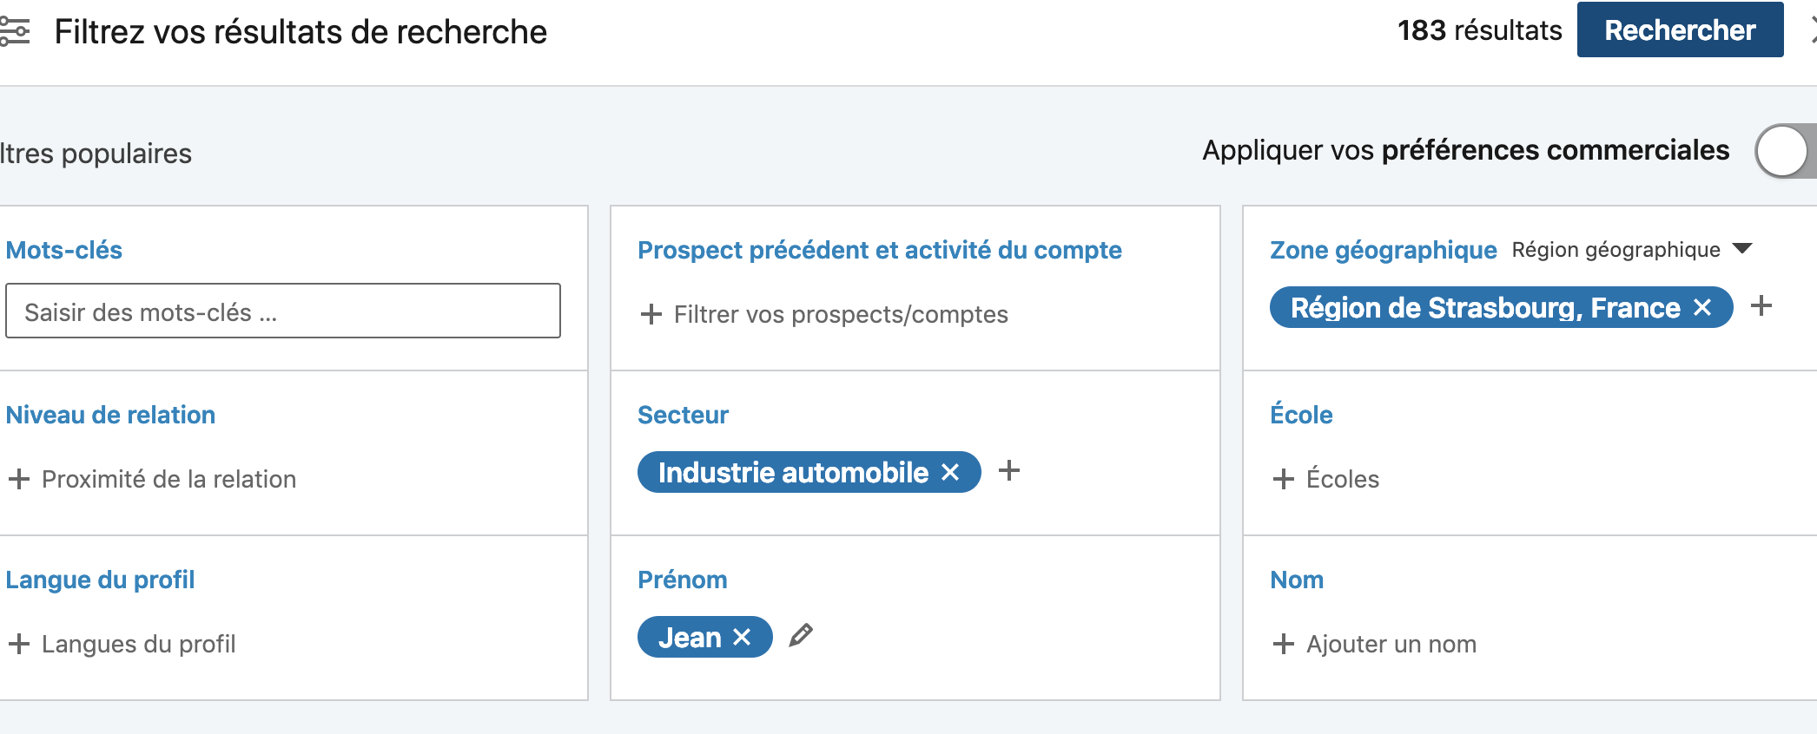
Task: Toggle the préférences commerciales switch
Action: (x=1785, y=151)
